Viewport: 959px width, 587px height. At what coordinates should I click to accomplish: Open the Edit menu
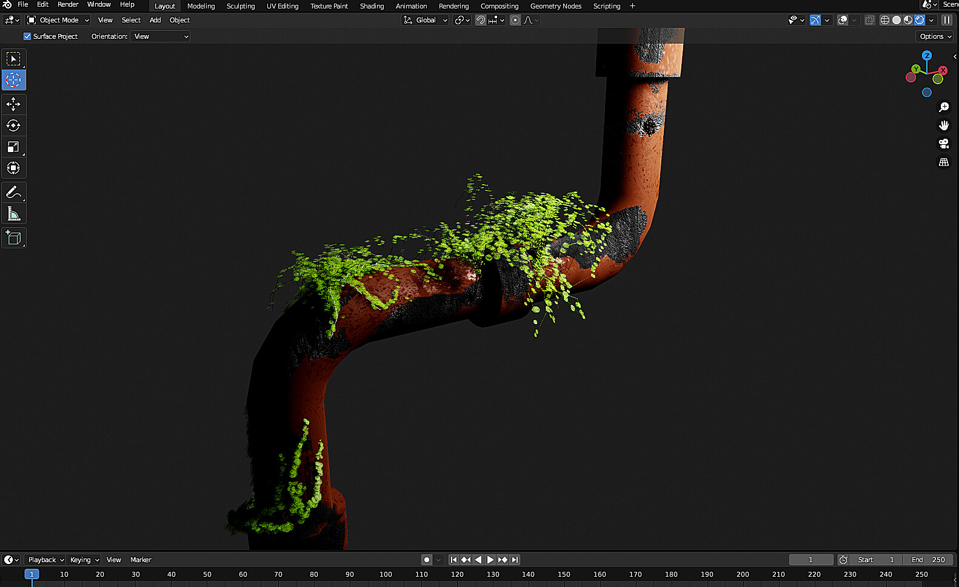pos(42,5)
